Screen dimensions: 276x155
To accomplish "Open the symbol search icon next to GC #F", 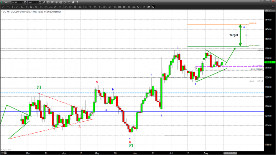I will [x=25, y=2].
